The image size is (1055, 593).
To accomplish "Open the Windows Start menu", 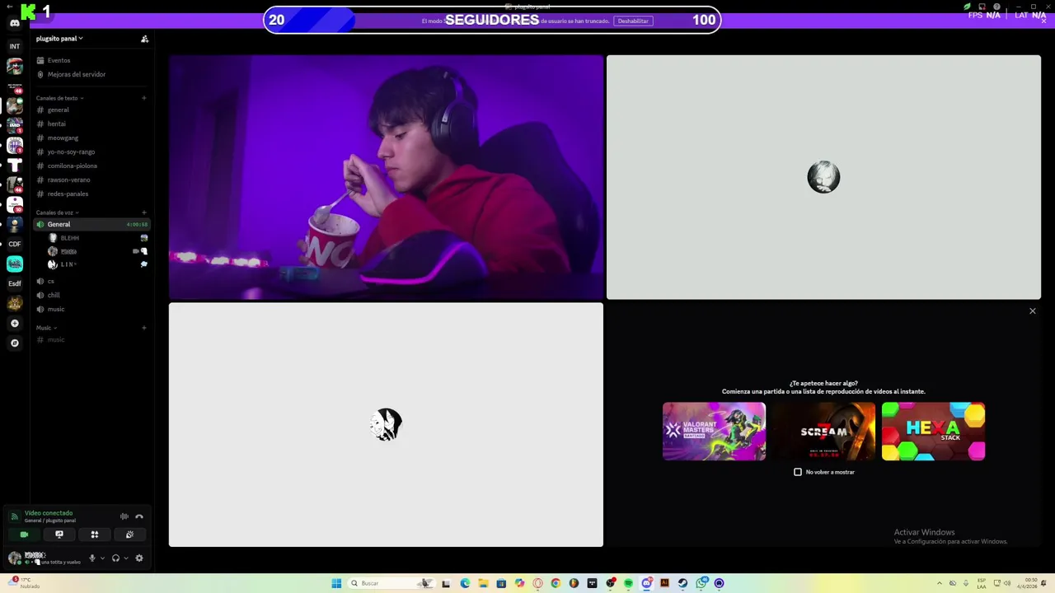I will click(x=336, y=583).
